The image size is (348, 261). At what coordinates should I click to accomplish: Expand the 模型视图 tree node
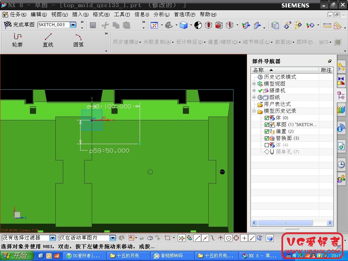click(254, 84)
